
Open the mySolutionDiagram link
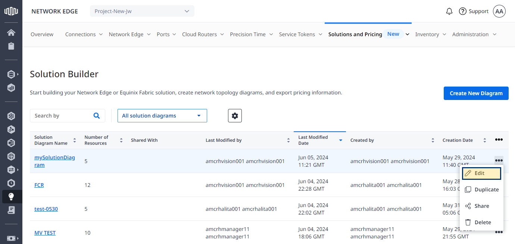(54, 161)
